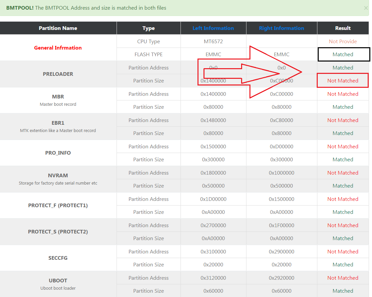The height and width of the screenshot is (297, 372).
Task: Click the Left Information column header
Action: tap(213, 28)
